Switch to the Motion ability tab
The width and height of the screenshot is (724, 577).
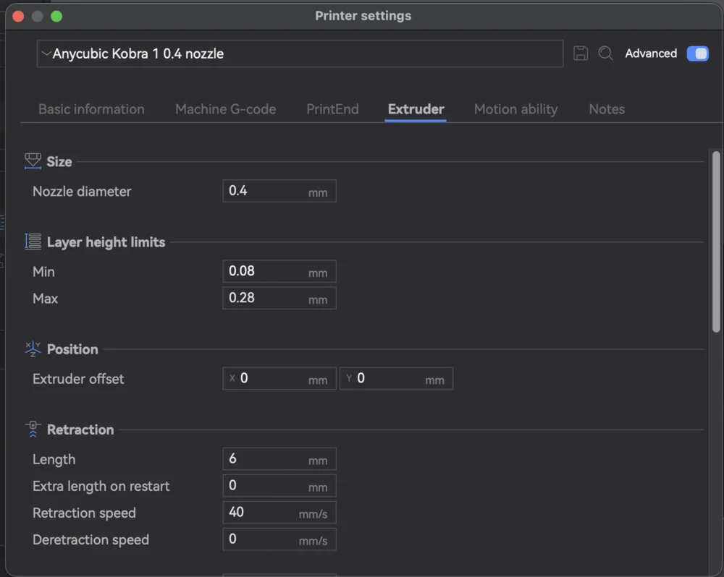515,109
